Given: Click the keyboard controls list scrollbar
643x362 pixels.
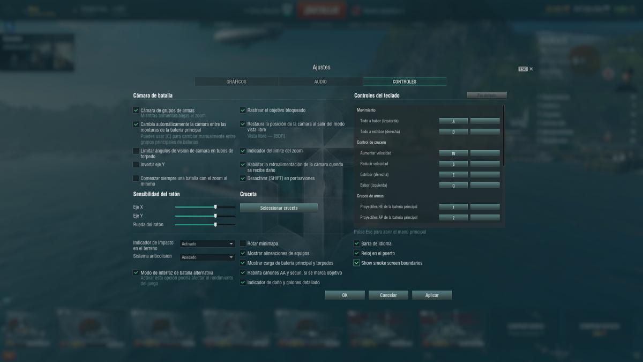Looking at the screenshot, I should [x=504, y=135].
